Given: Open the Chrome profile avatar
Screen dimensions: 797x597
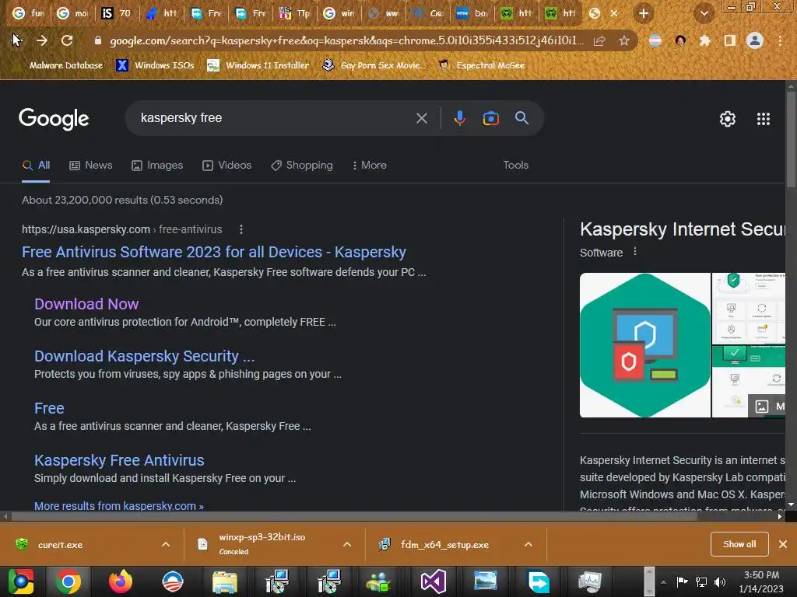Looking at the screenshot, I should click(755, 40).
